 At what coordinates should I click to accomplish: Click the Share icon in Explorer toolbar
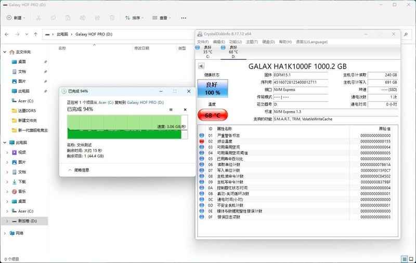[97, 18]
